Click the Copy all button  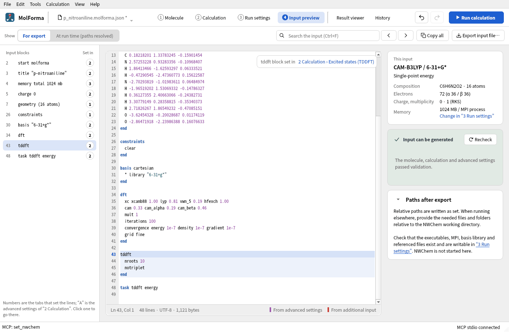click(432, 35)
